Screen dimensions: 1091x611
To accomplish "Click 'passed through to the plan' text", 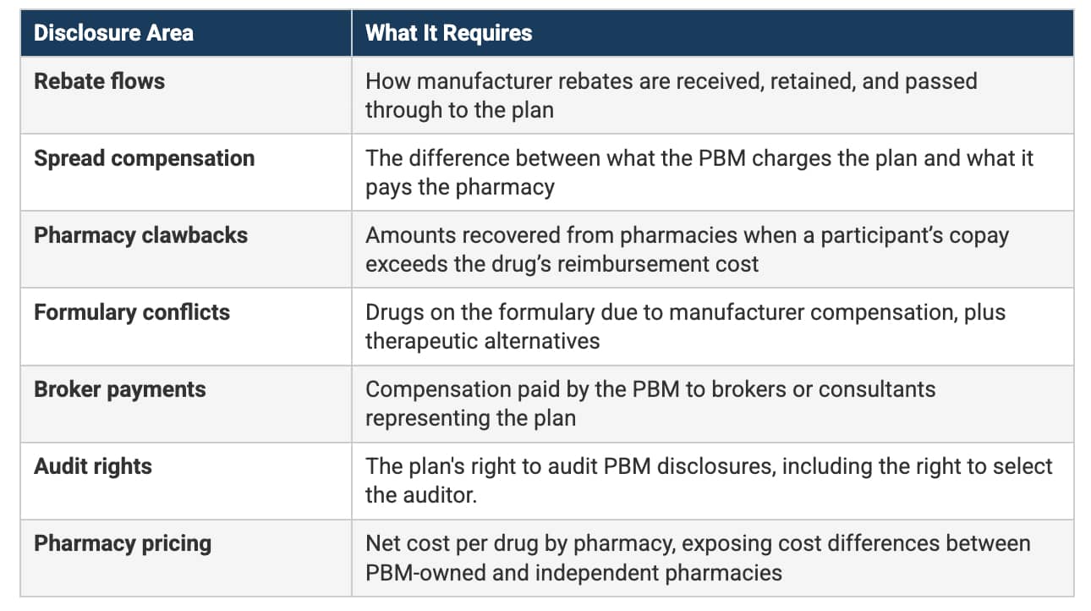I will tap(458, 110).
